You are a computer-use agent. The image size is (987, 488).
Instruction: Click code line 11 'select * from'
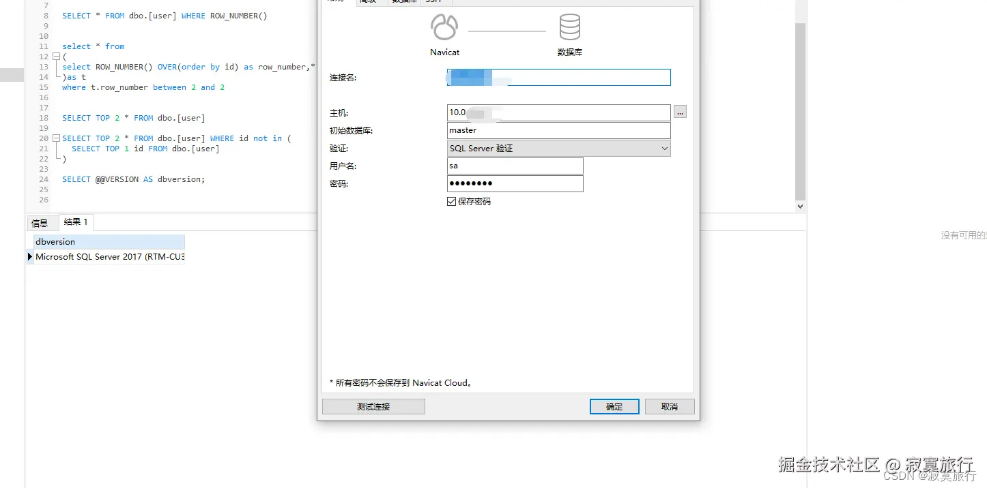93,46
